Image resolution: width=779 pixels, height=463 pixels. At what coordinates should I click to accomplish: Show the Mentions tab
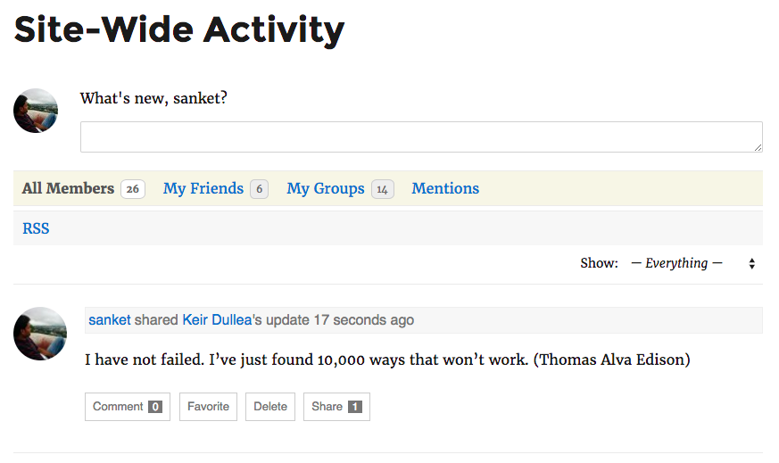pos(445,188)
